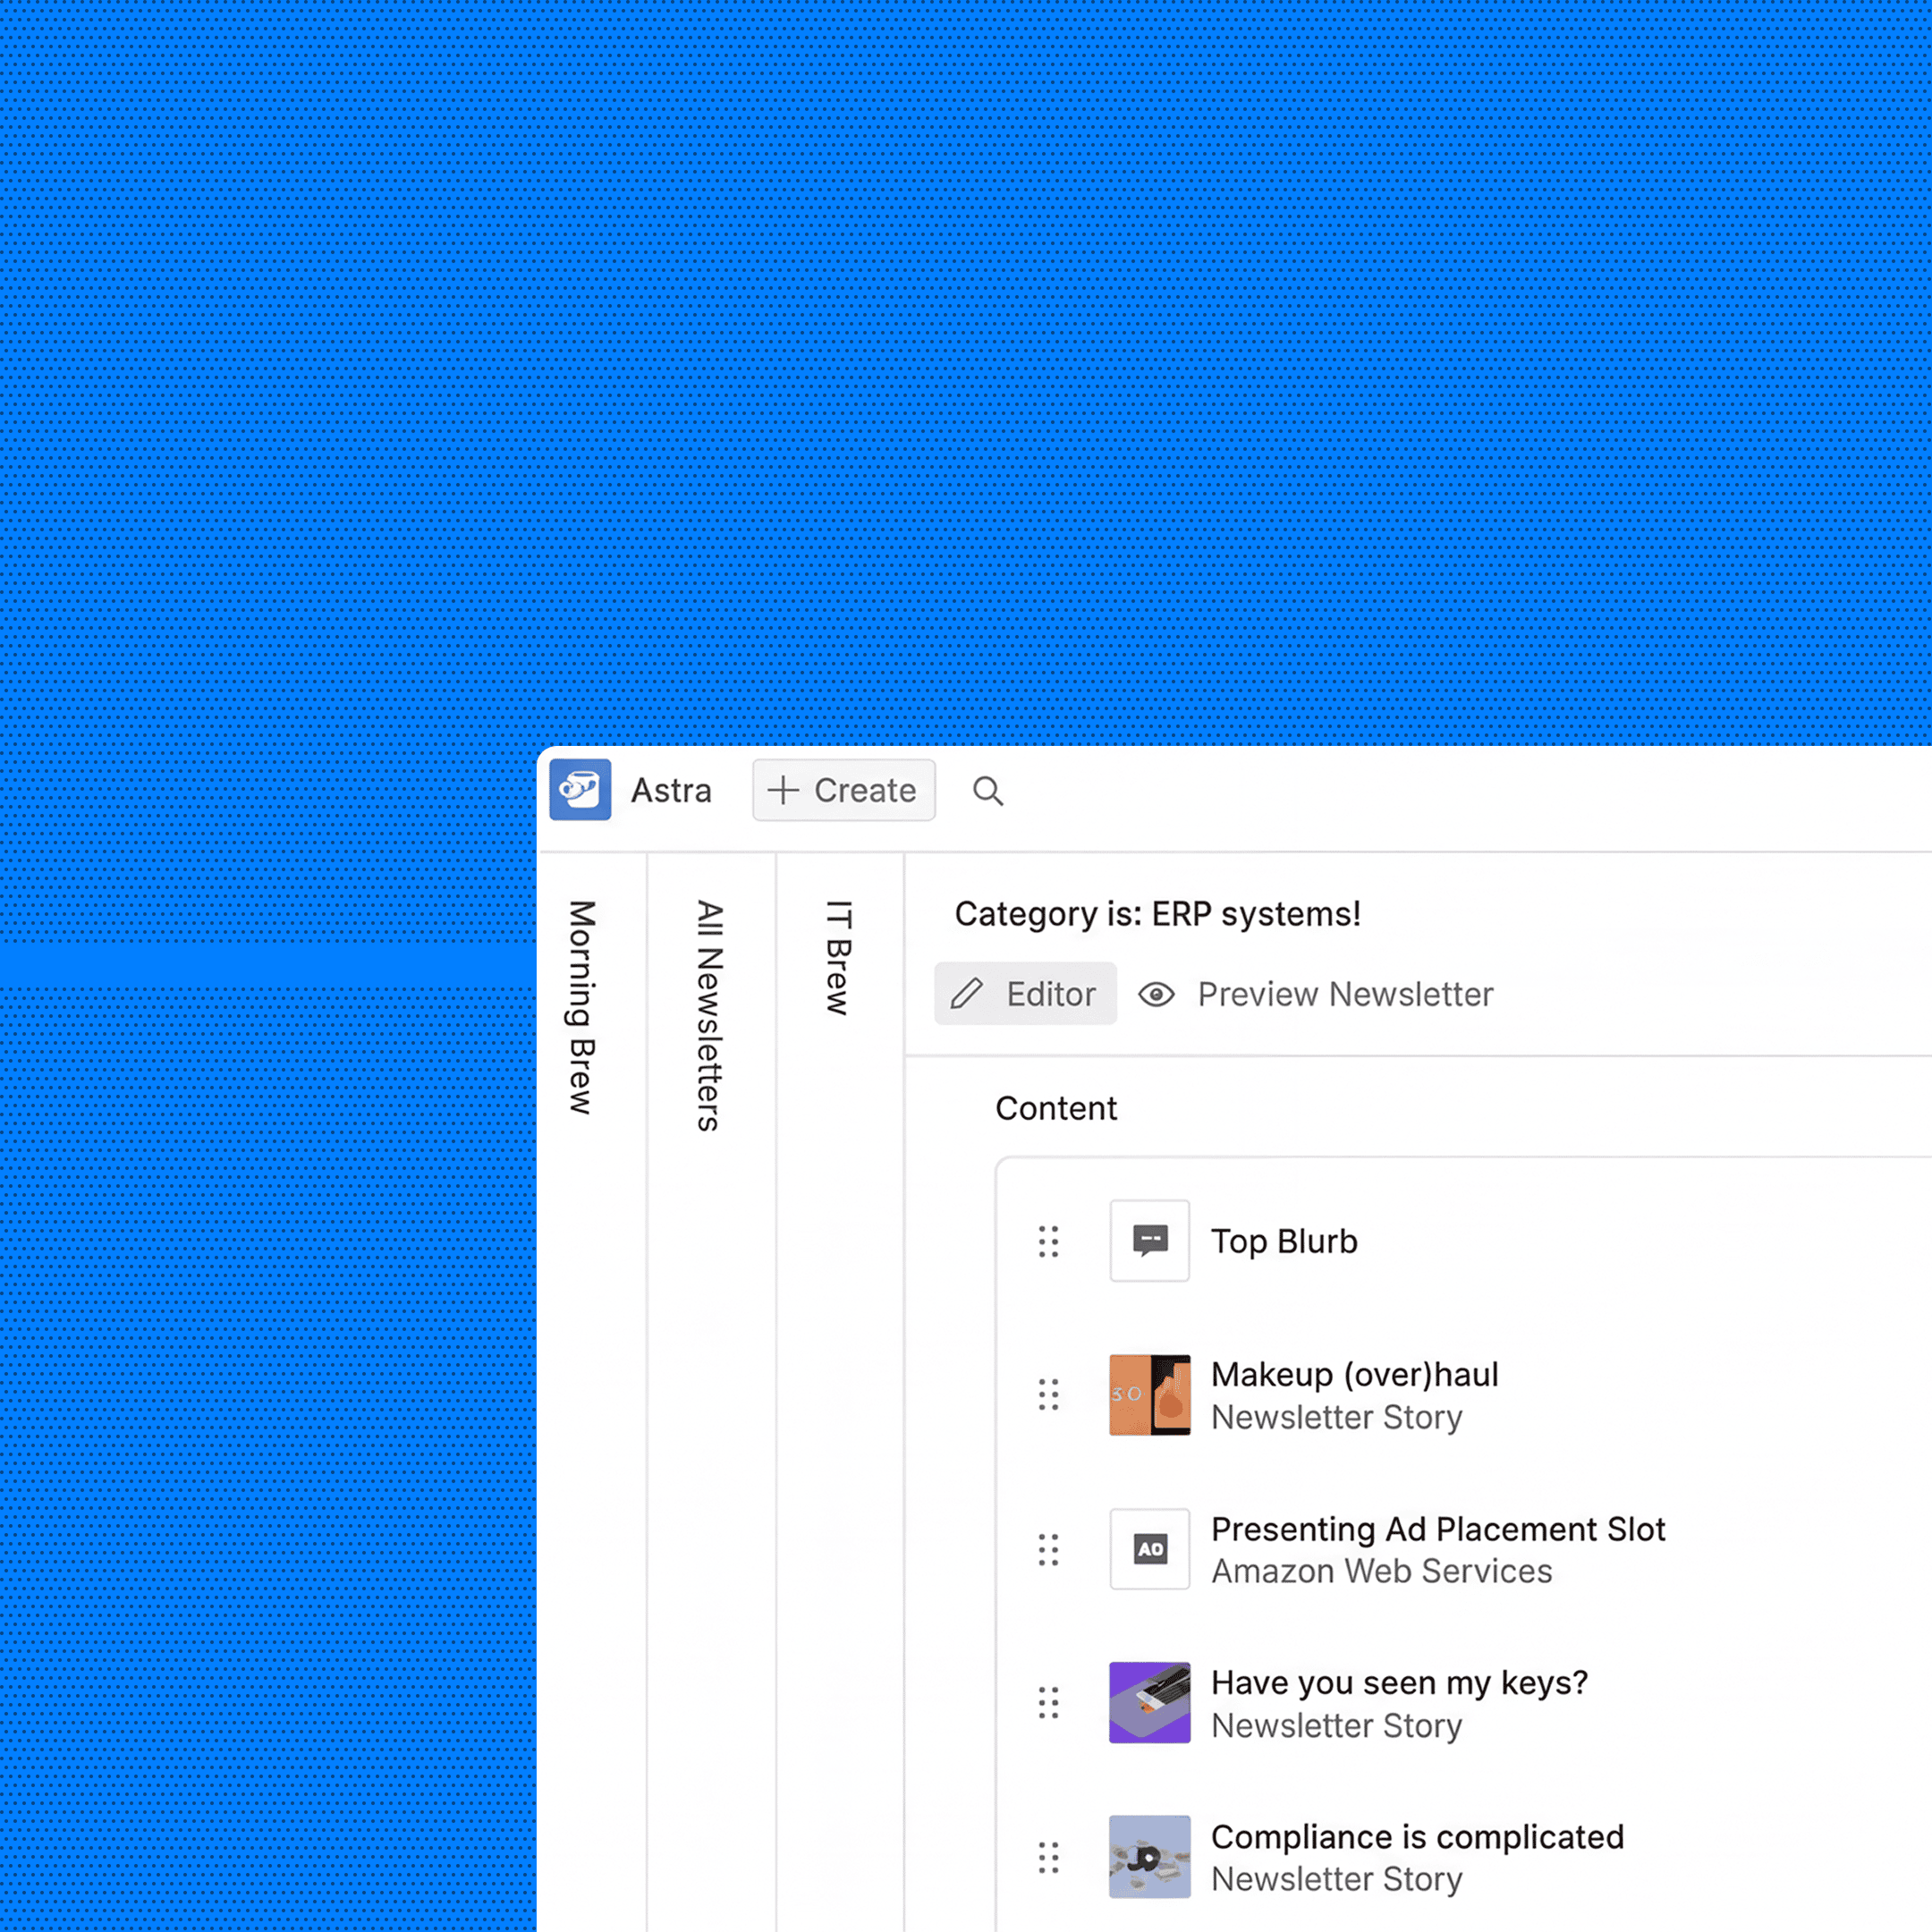Open the Makeup (over)haul story
This screenshot has width=1932, height=1932.
[x=1354, y=1375]
